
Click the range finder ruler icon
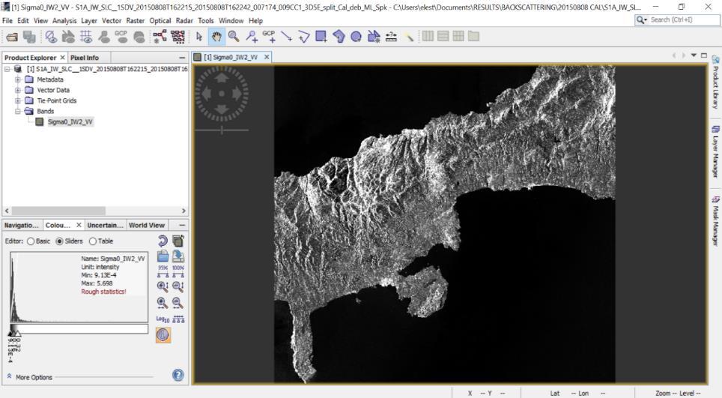point(392,37)
